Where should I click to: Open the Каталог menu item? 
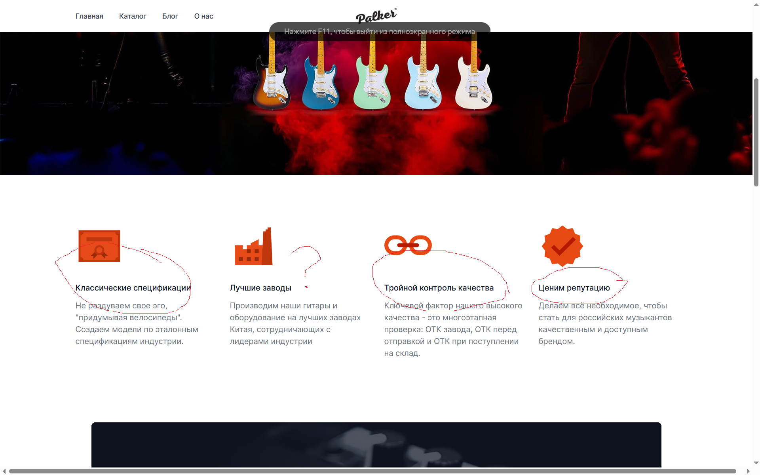click(133, 16)
